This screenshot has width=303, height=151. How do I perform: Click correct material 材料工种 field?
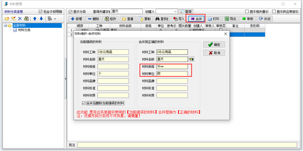click(172, 52)
